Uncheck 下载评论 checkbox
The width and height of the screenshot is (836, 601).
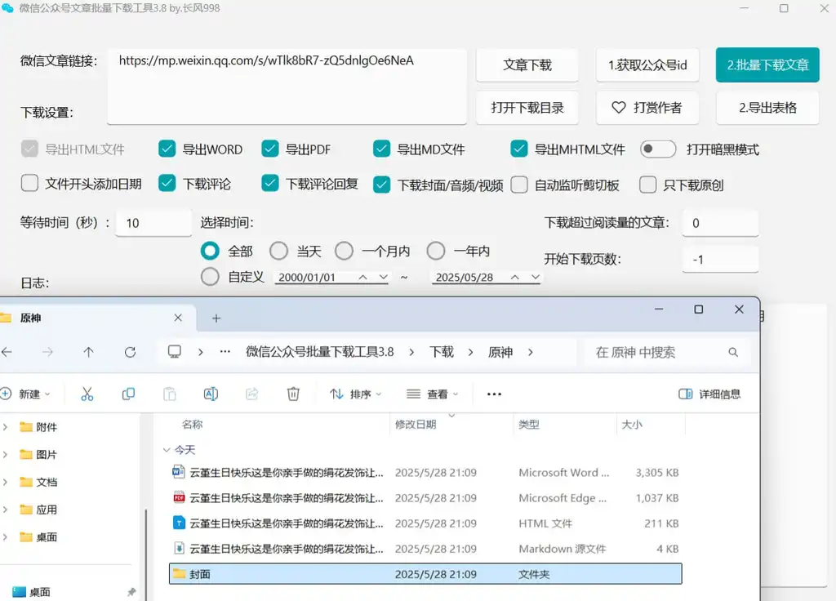coord(167,184)
